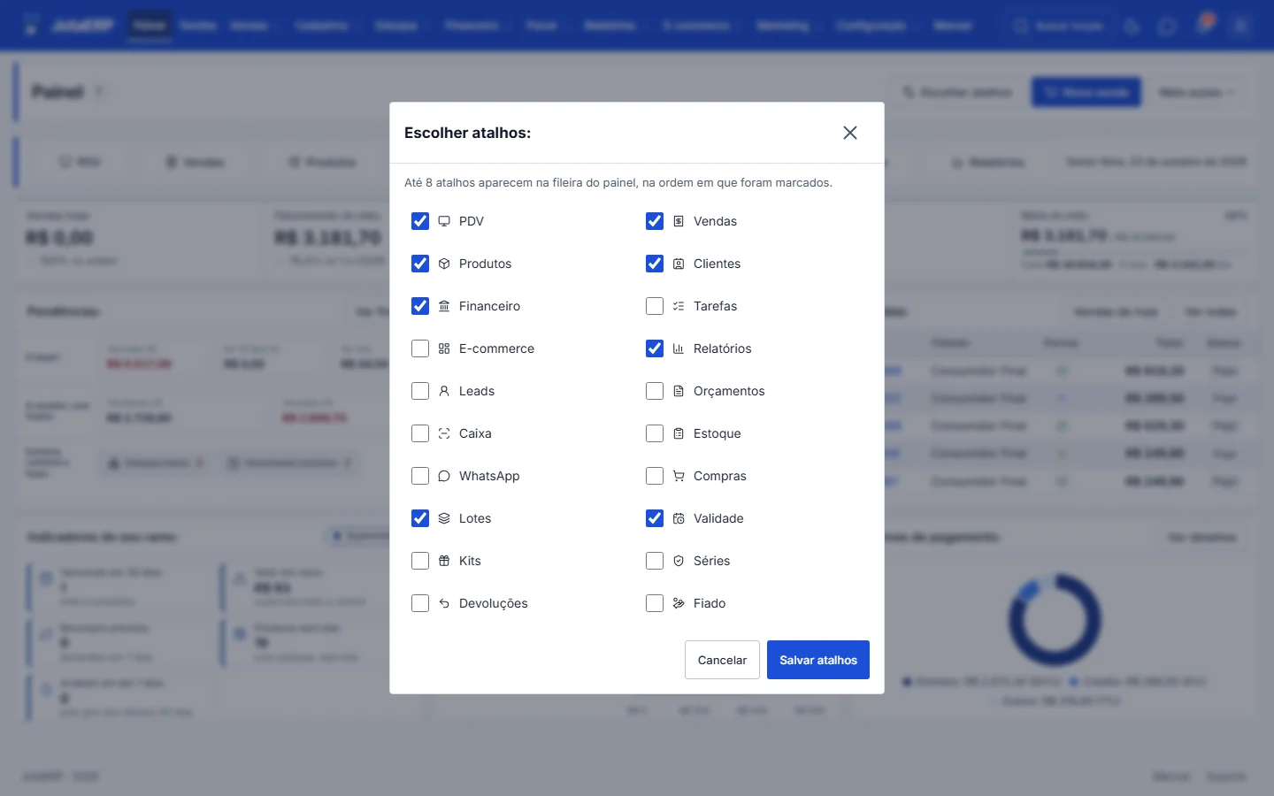Image resolution: width=1274 pixels, height=796 pixels.
Task: Tick the Estoque checkbox
Action: tap(655, 433)
